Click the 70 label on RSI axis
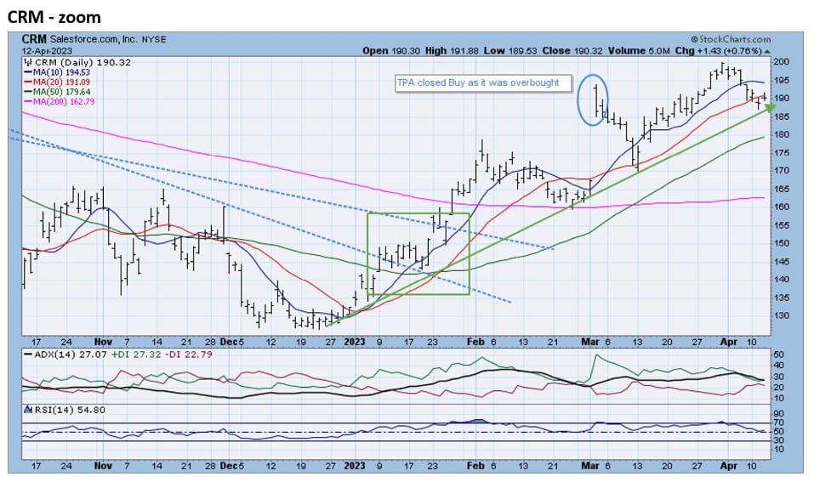831x482 pixels. pyautogui.click(x=779, y=422)
